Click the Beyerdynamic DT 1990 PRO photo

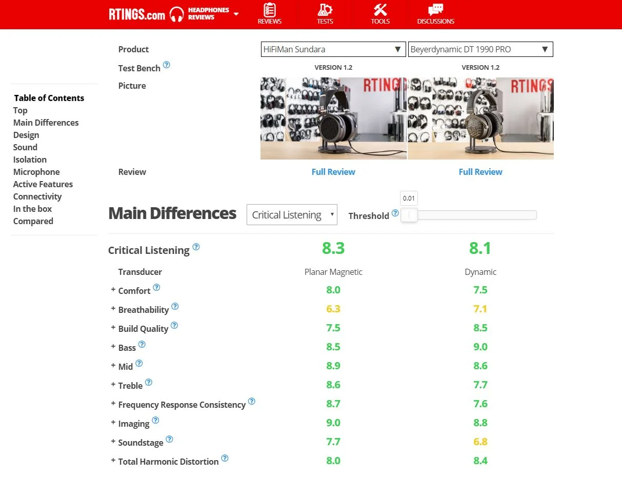coord(480,118)
